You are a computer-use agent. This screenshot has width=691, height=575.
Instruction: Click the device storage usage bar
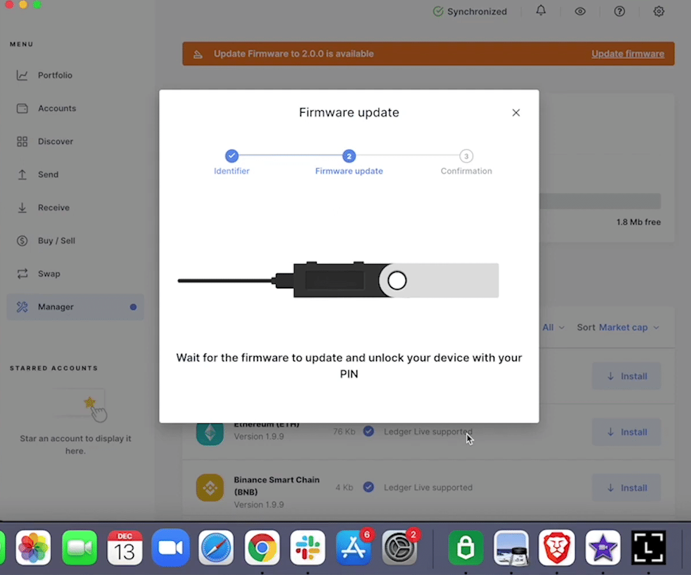(x=600, y=201)
